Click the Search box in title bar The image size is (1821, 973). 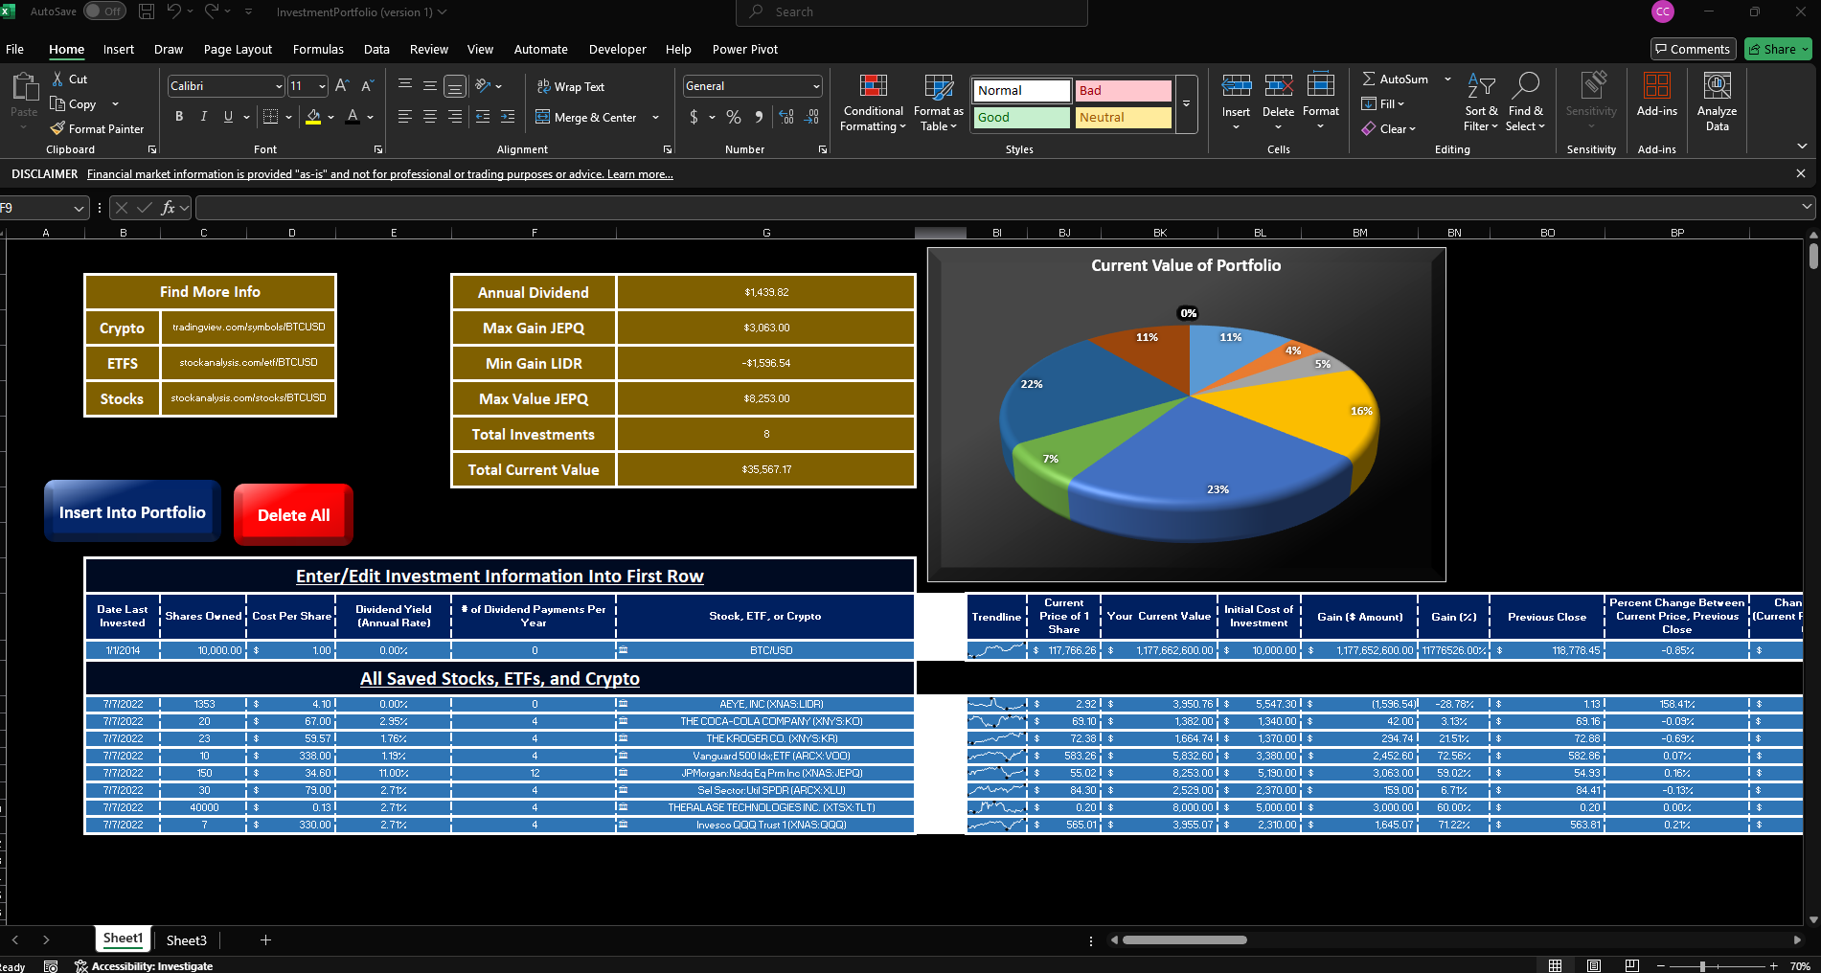click(912, 11)
